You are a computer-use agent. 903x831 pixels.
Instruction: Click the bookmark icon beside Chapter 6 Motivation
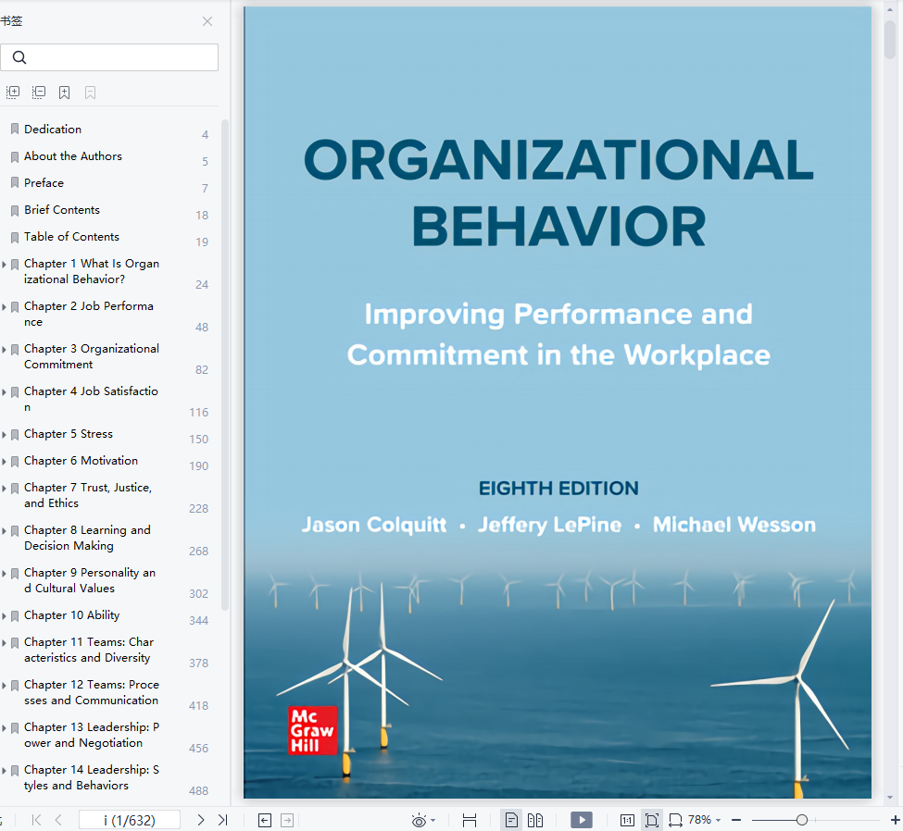15,462
